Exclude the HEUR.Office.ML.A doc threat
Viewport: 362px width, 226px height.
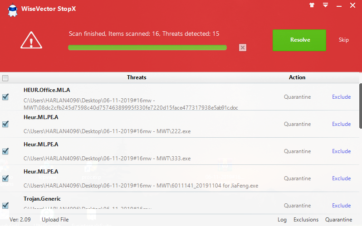click(341, 97)
